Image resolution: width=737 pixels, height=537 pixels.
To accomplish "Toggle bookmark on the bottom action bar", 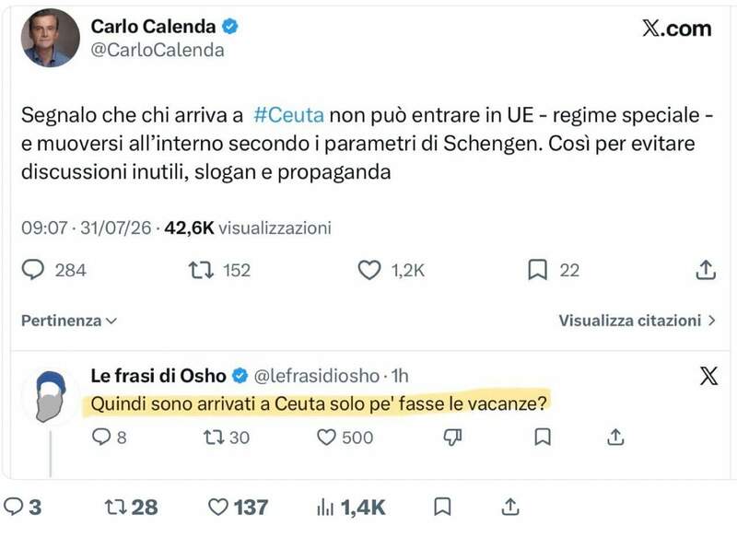I will click(442, 508).
